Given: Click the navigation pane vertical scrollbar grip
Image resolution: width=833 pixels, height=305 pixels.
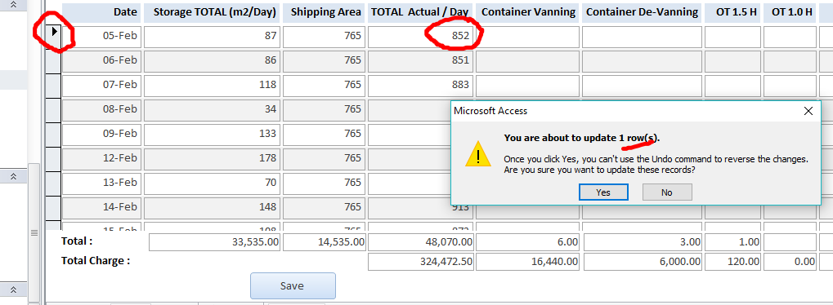Looking at the screenshot, I should pos(34,232).
